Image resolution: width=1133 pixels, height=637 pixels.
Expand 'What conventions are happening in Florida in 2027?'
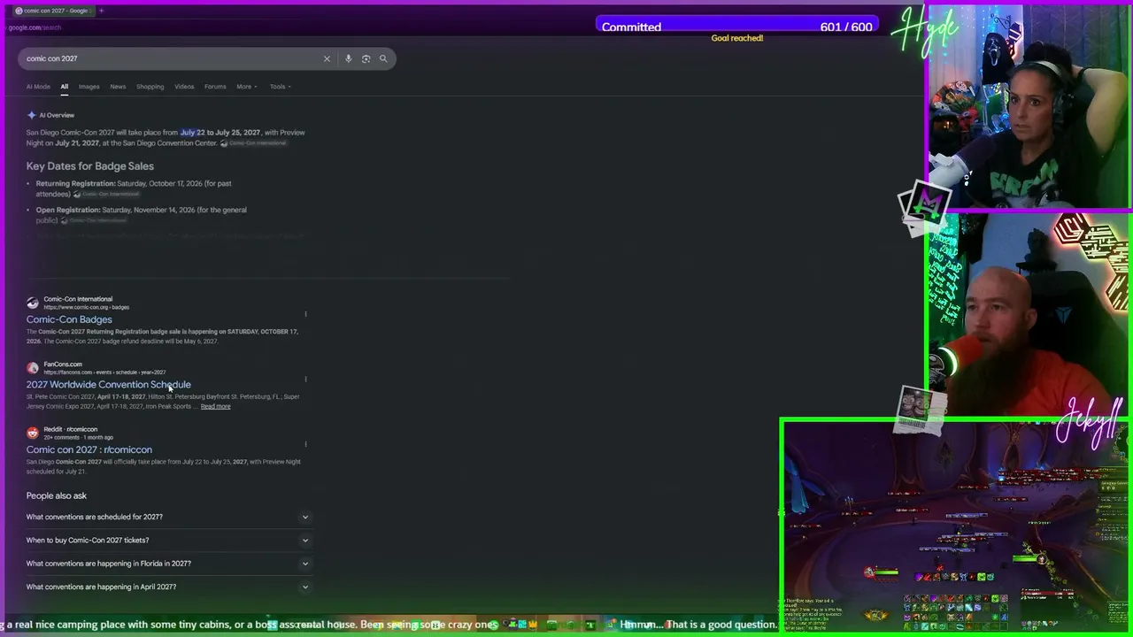pos(168,564)
